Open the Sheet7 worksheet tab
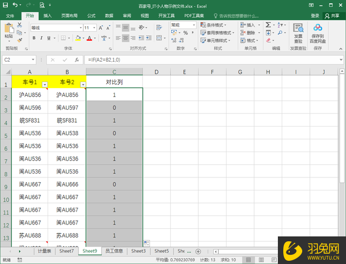346x264 pixels. pyautogui.click(x=66, y=251)
